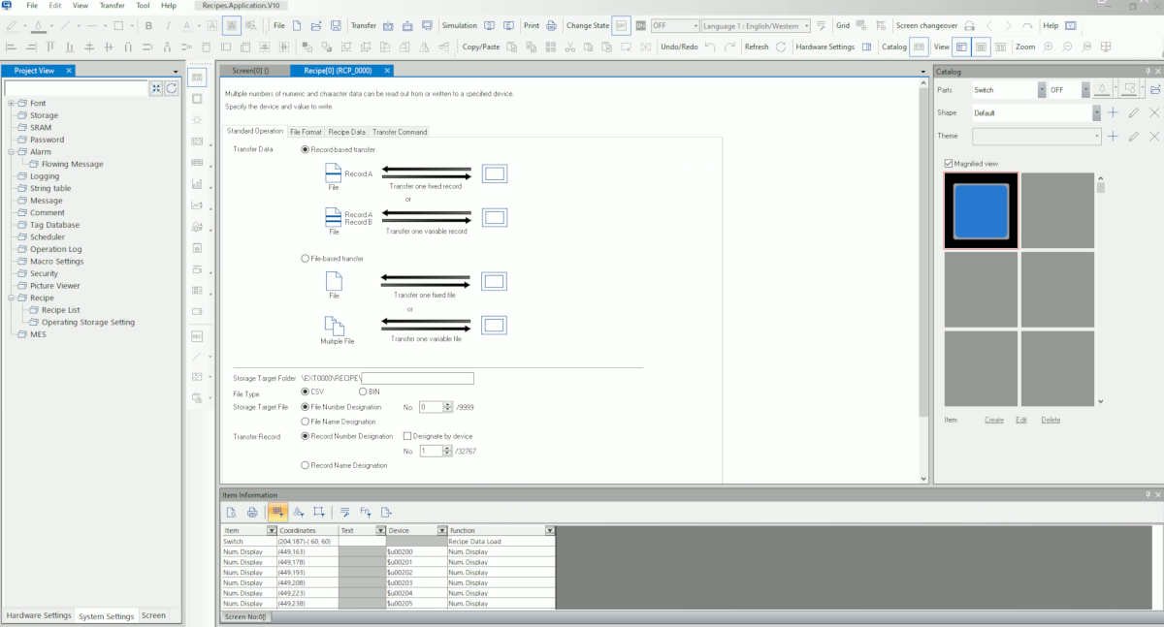Screen dimensions: 1164x627
Task: Click the Zoom In magnifier icon
Action: (x=1048, y=47)
